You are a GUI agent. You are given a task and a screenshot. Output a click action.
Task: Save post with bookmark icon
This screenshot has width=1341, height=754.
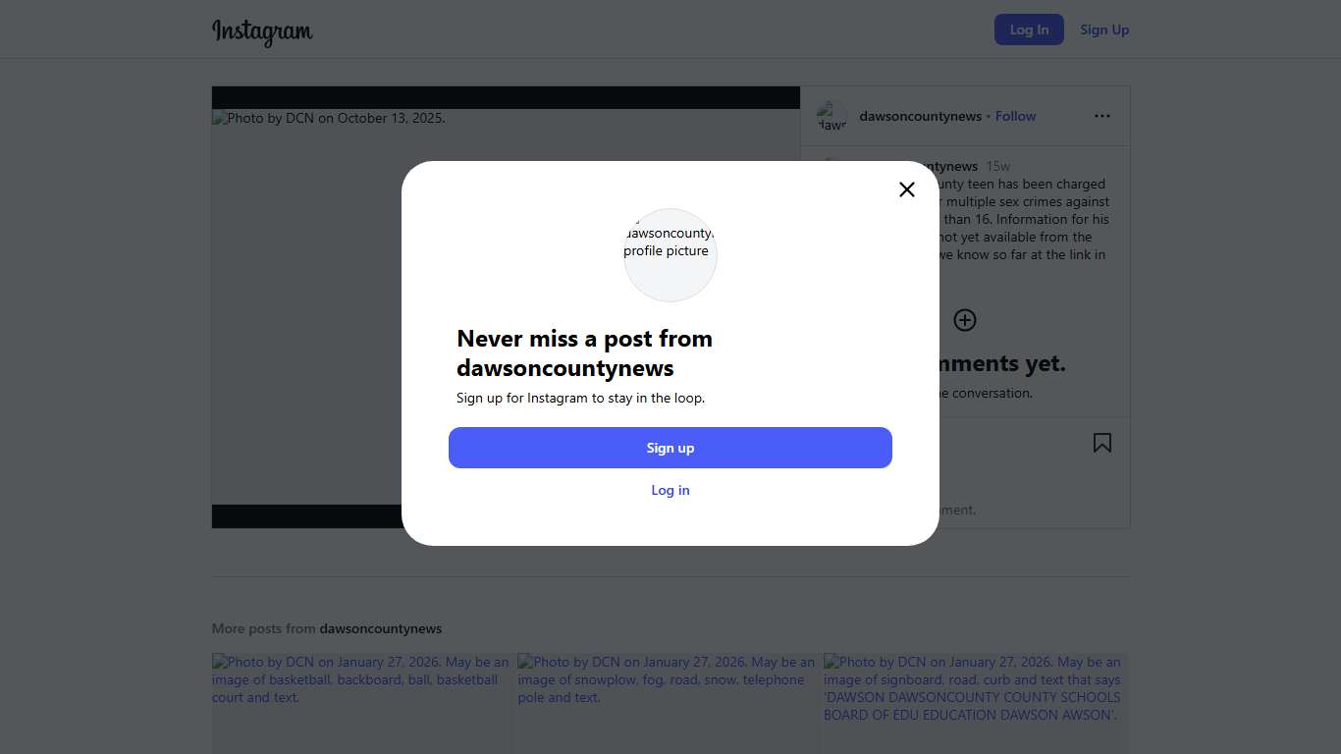pos(1102,444)
